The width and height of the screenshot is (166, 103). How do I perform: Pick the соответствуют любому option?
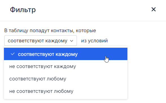point(66,79)
